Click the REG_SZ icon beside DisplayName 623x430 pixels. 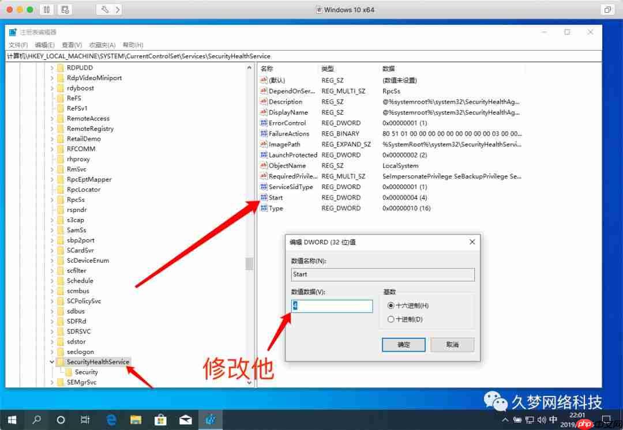[263, 112]
